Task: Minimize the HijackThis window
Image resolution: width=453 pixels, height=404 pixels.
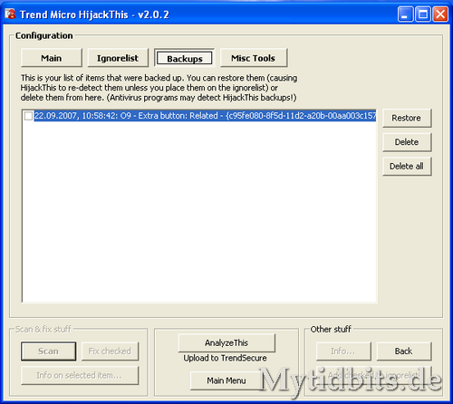Action: point(405,14)
